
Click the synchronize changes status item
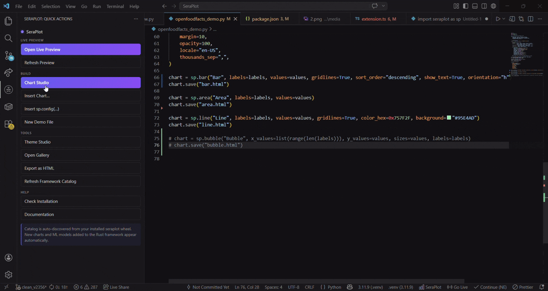[59, 287]
